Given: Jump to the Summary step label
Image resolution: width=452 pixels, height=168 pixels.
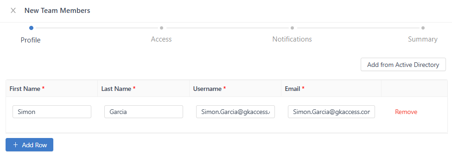Looking at the screenshot, I should pos(423,39).
